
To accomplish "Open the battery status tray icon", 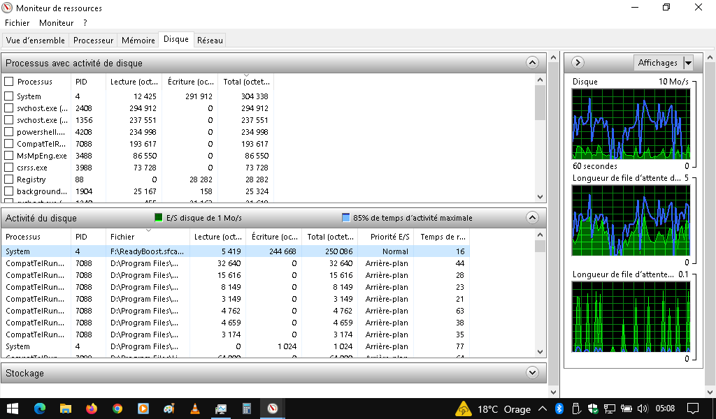I will (626, 409).
